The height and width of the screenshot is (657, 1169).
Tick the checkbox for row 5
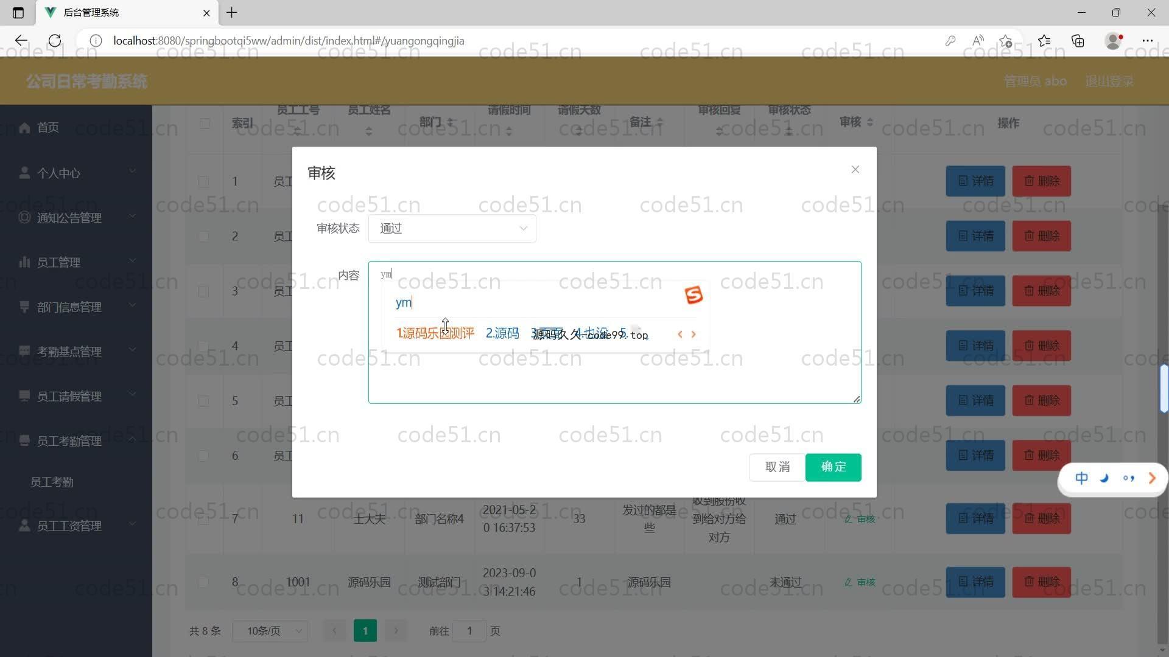(x=203, y=401)
